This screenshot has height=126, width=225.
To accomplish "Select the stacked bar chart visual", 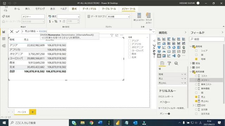I will [159, 39].
